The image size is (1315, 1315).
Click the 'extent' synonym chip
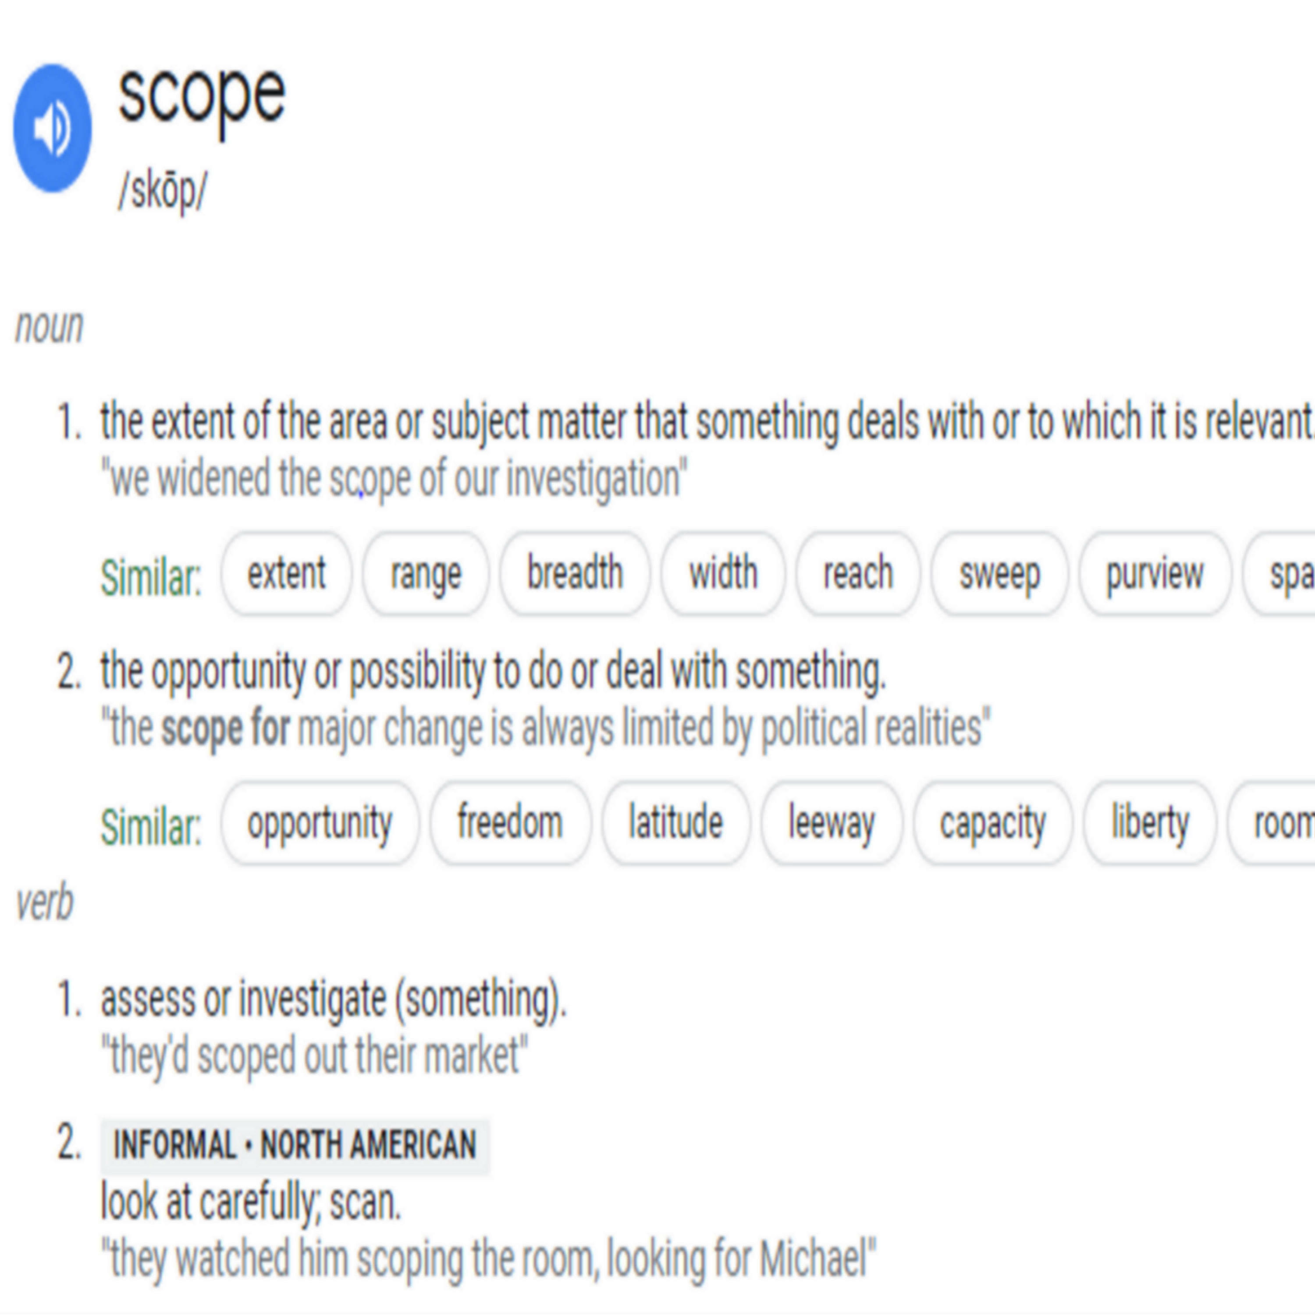[287, 574]
